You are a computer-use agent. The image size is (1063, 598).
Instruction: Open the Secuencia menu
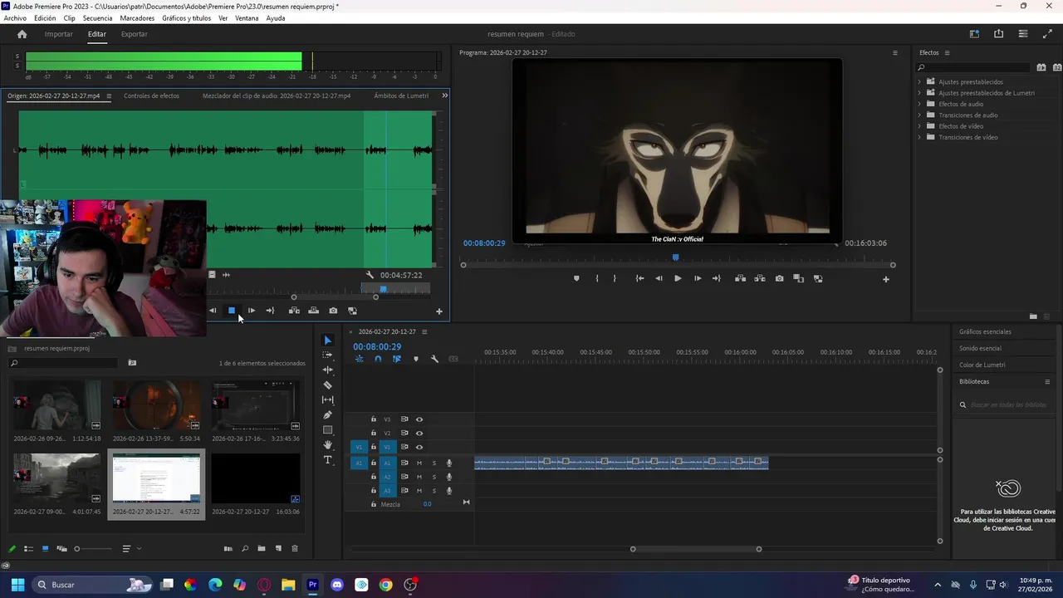click(97, 18)
